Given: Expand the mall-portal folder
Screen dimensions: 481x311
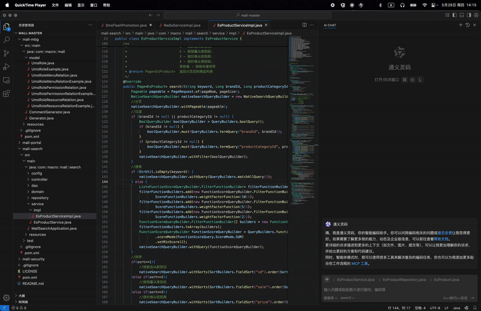Looking at the screenshot, I should (x=31, y=143).
